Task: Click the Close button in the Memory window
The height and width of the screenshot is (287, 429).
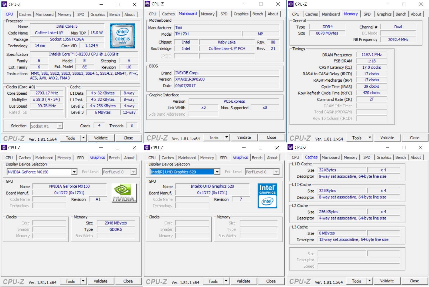Action: pos(415,138)
